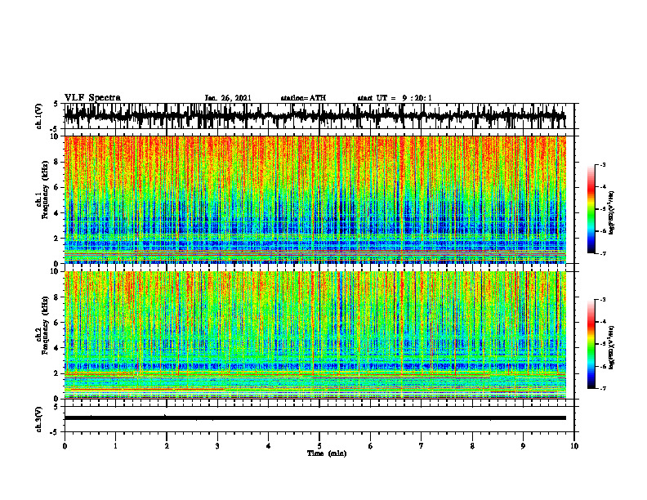
Task: Click the '6' kHz tick on ch.2 axis
Action: (57, 323)
